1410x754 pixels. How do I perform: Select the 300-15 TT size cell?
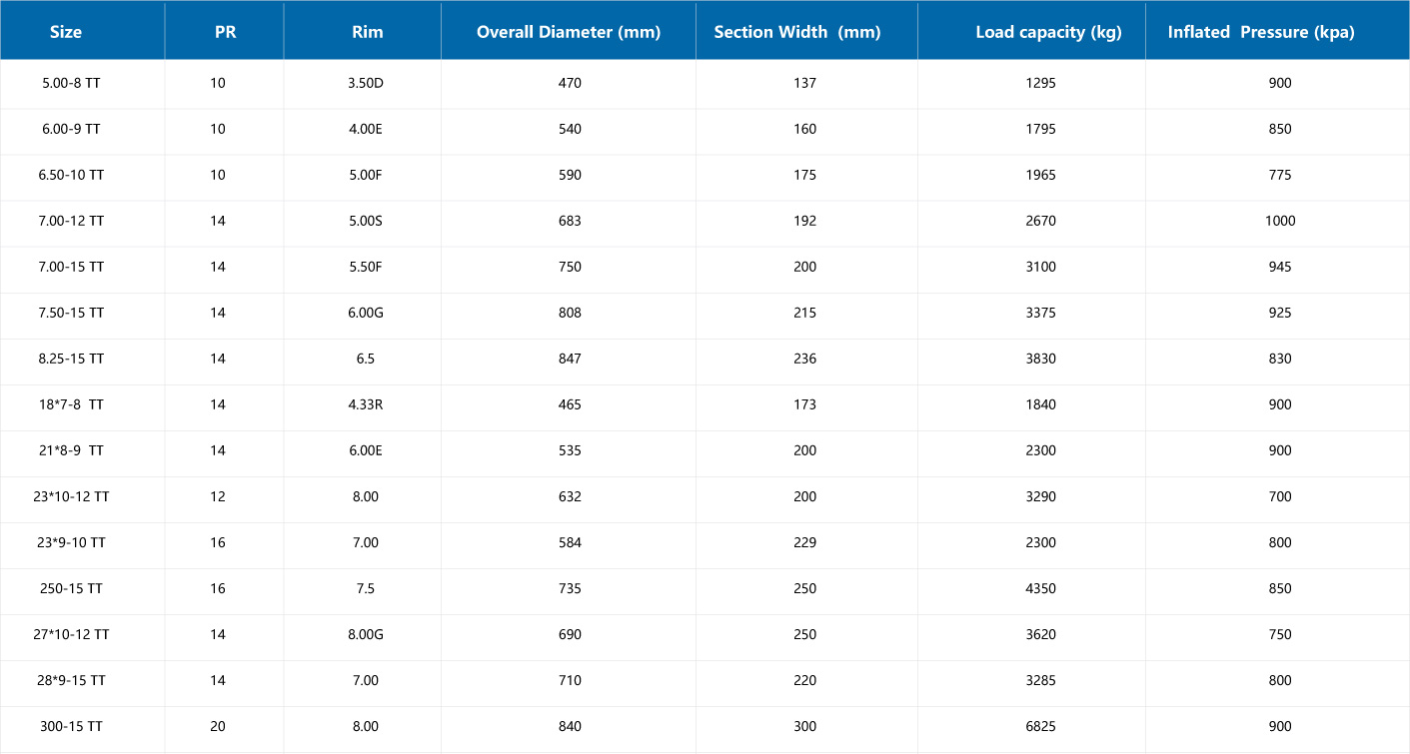[72, 726]
